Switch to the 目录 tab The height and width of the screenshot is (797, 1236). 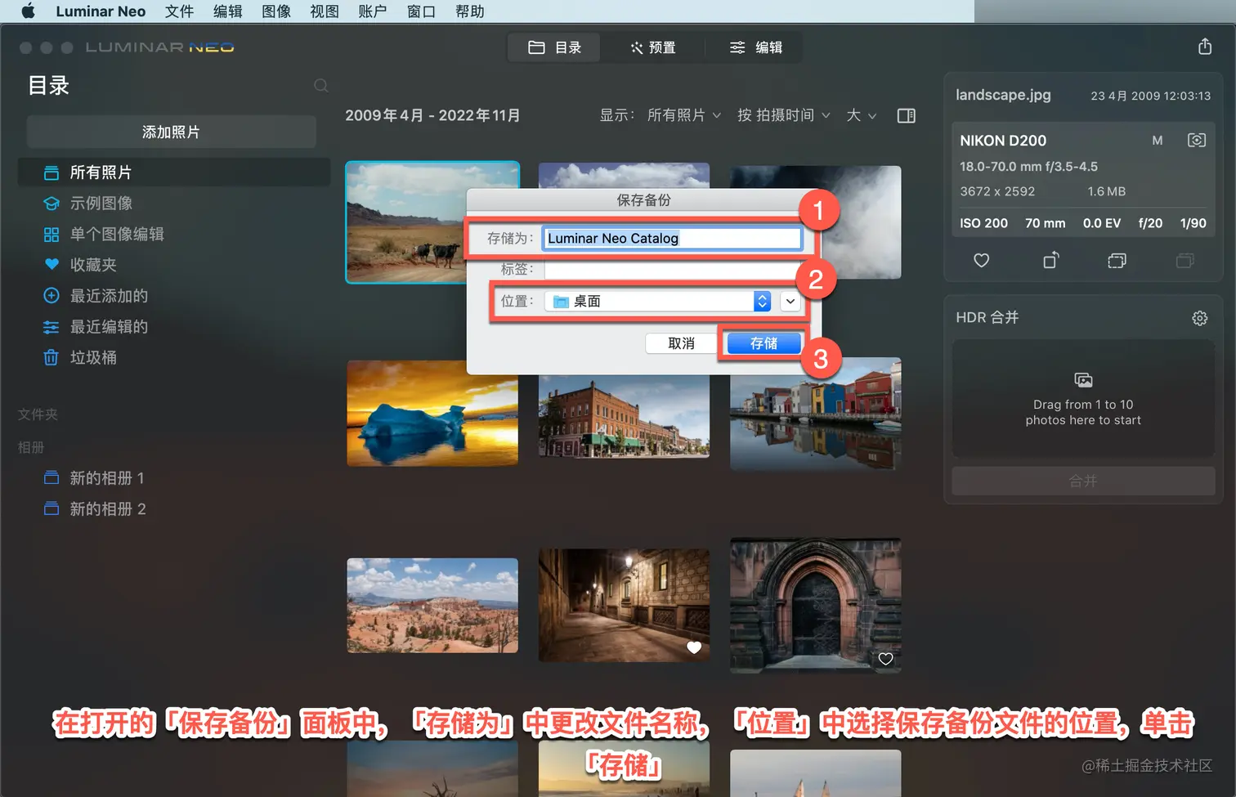point(554,47)
